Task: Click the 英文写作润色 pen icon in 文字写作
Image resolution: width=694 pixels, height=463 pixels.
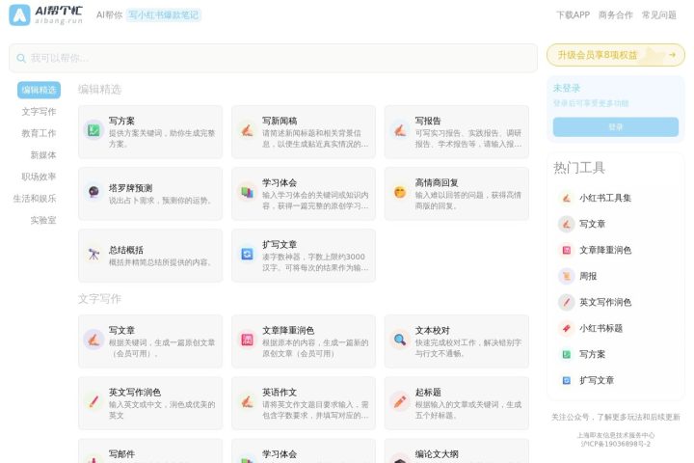Action: point(93,402)
